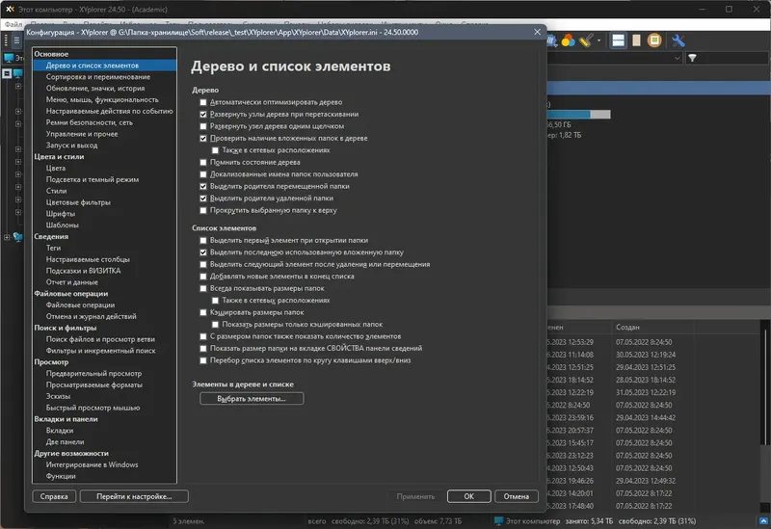Click 'Выбрать элементы...' button
This screenshot has width=771, height=529.
[252, 398]
